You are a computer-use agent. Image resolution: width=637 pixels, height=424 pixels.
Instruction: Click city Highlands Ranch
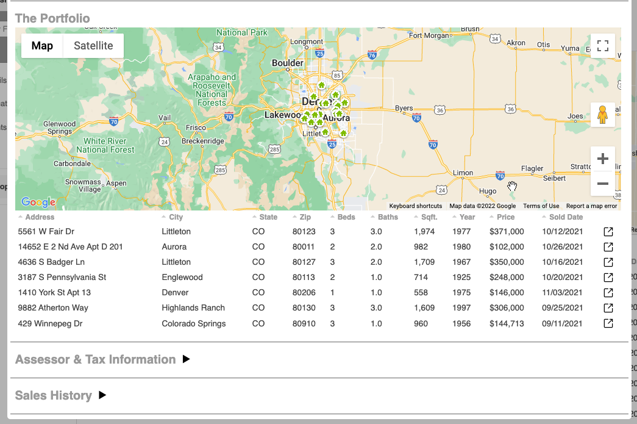(x=193, y=307)
